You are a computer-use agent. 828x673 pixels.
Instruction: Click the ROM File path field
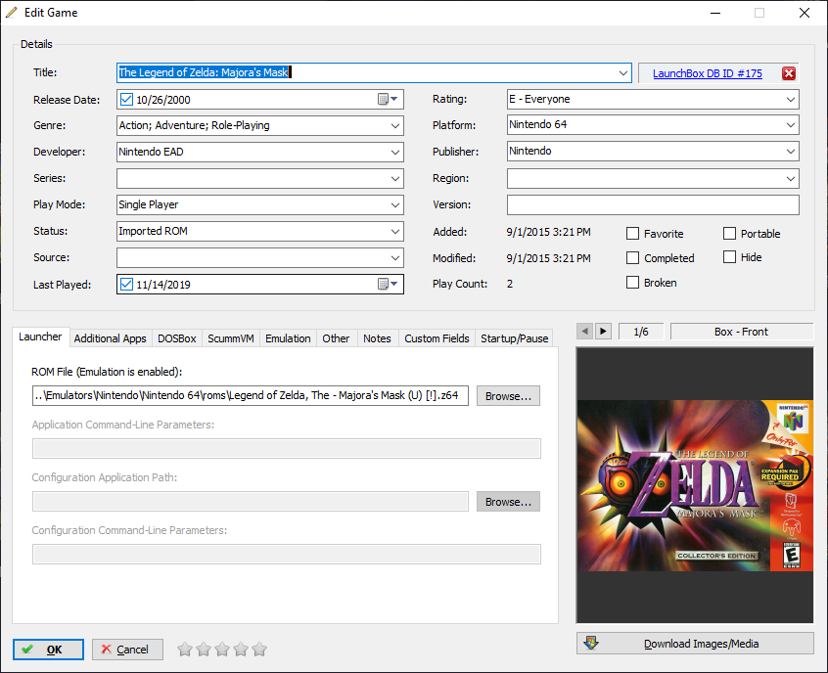(x=251, y=395)
